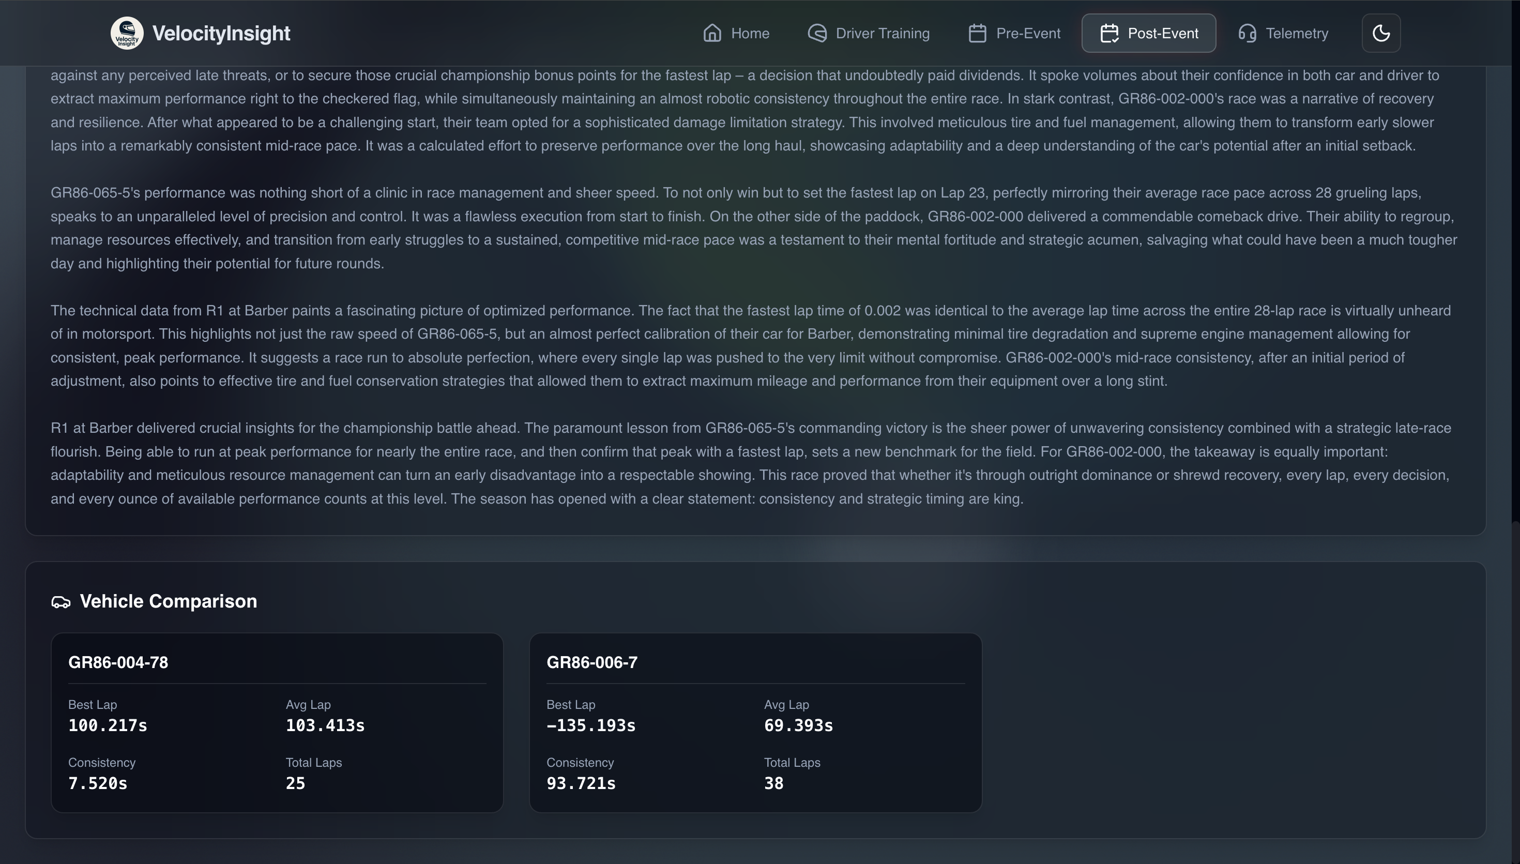Select the GR86-006-7 vehicle card

[755, 722]
